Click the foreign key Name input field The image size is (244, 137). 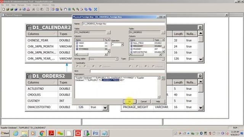point(124,24)
